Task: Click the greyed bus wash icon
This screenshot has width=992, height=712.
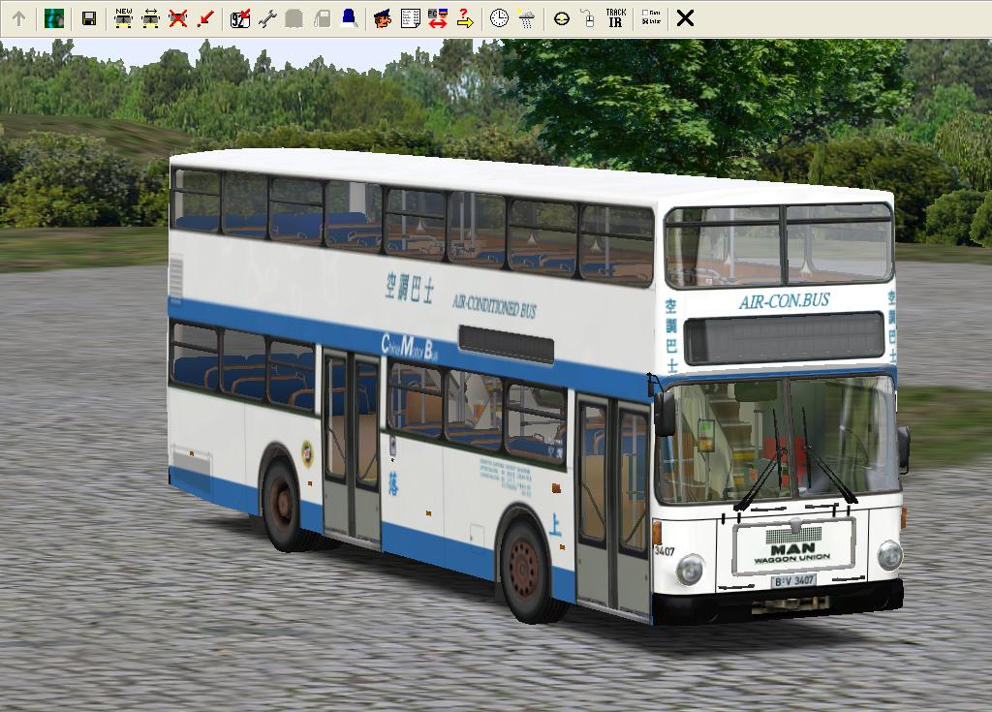Action: (294, 18)
